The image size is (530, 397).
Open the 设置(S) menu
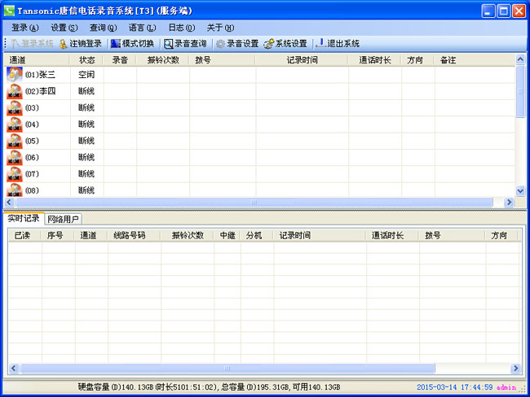pyautogui.click(x=64, y=28)
